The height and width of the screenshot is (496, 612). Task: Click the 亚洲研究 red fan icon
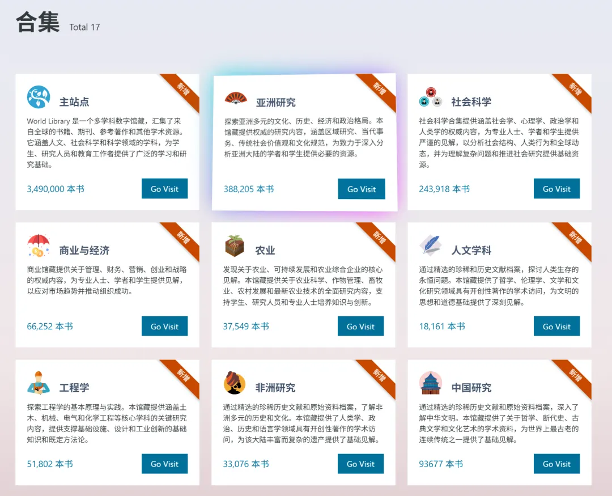click(235, 97)
